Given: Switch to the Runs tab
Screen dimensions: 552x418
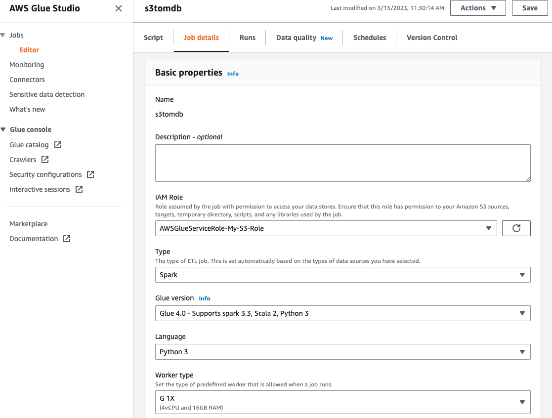Looking at the screenshot, I should (x=248, y=38).
